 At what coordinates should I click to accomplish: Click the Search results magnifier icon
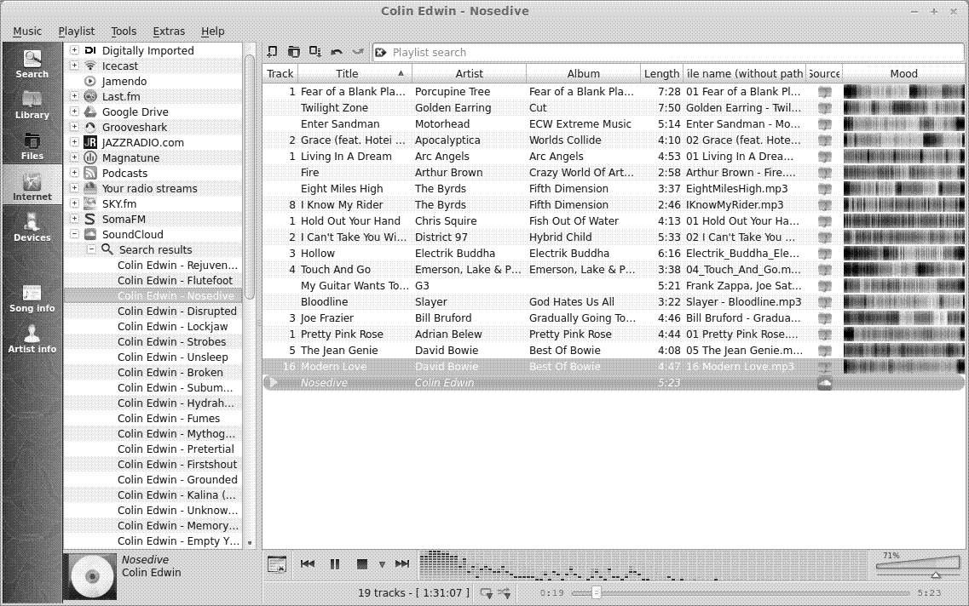pyautogui.click(x=107, y=249)
